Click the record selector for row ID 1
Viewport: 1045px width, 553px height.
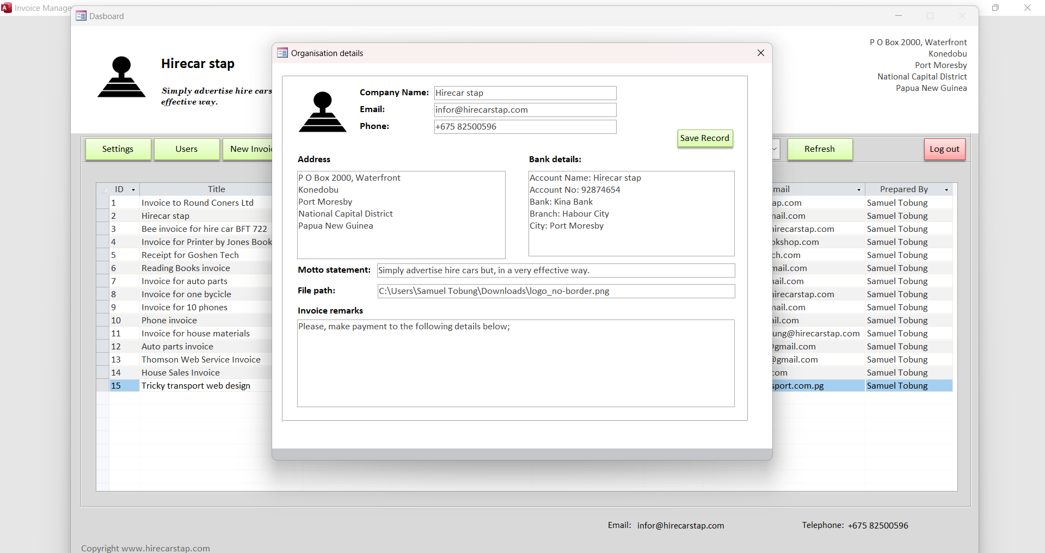(x=103, y=202)
